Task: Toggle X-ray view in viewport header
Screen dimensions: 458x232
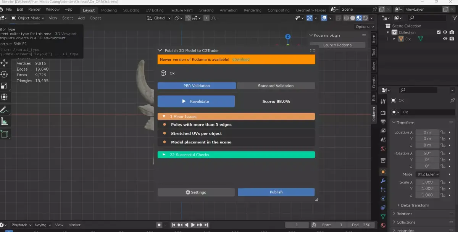Action: 338,18
